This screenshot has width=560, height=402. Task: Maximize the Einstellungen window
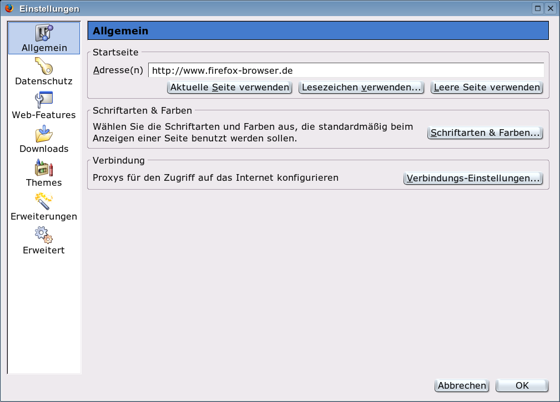[x=538, y=8]
